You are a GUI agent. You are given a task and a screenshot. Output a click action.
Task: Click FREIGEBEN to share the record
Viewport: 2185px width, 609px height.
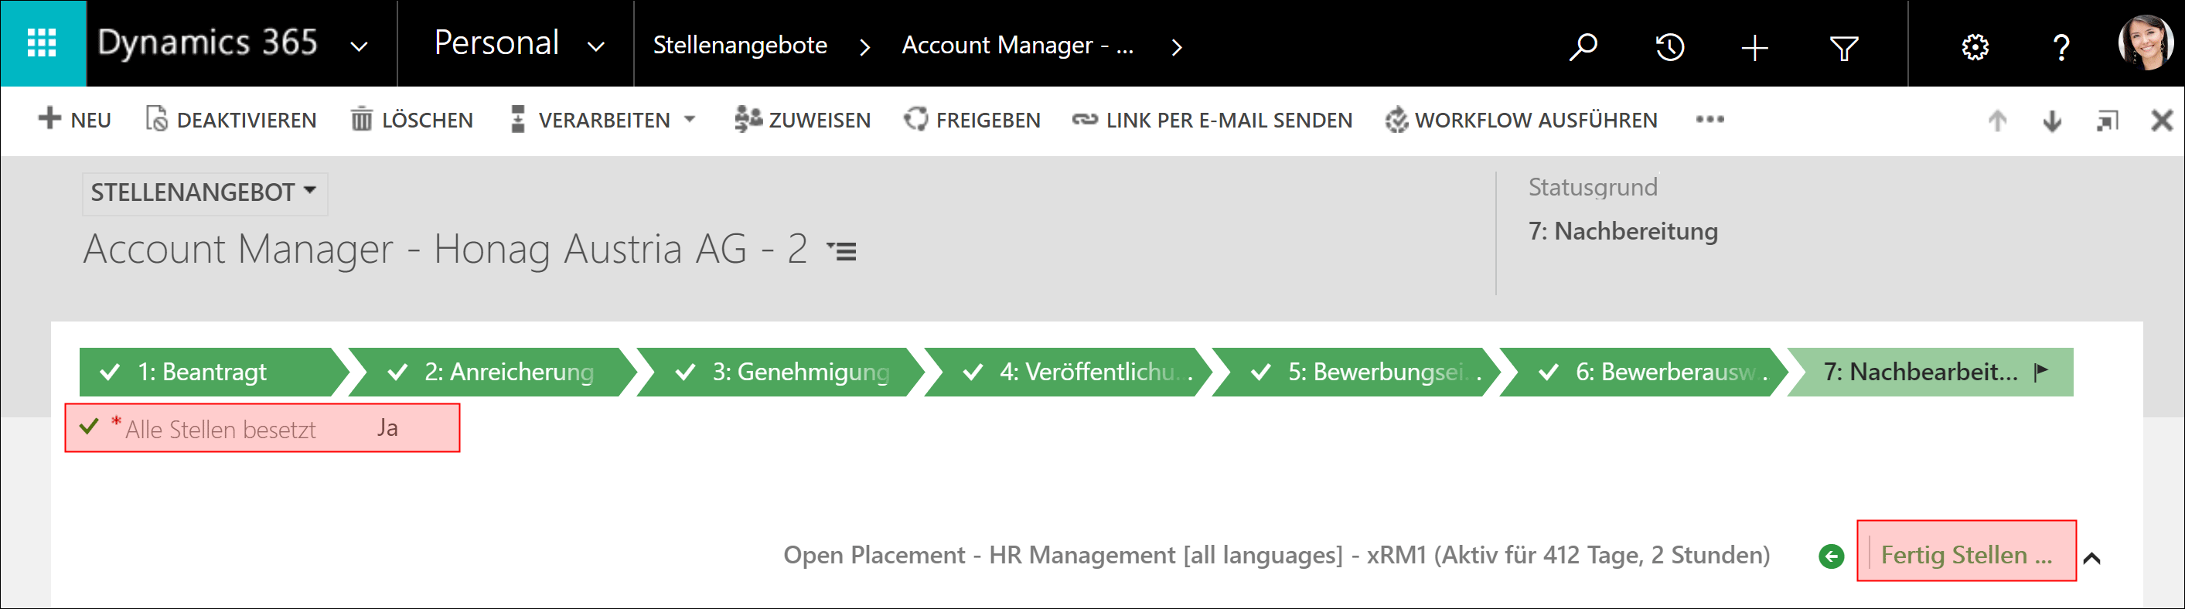[x=972, y=120]
